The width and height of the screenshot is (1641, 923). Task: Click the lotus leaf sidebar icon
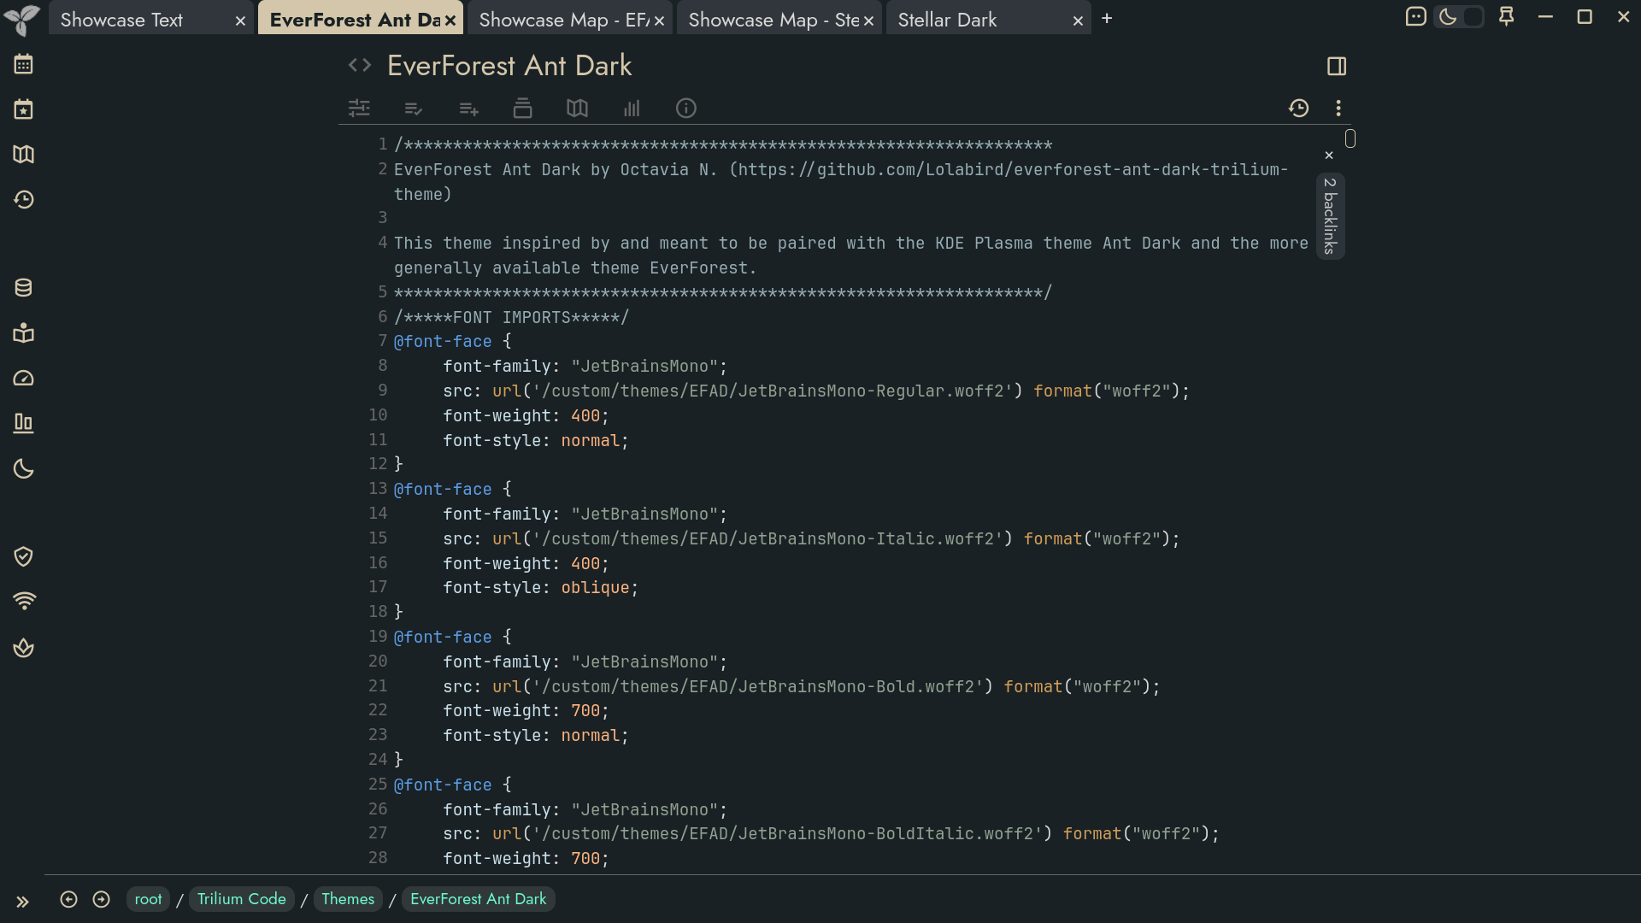(23, 648)
